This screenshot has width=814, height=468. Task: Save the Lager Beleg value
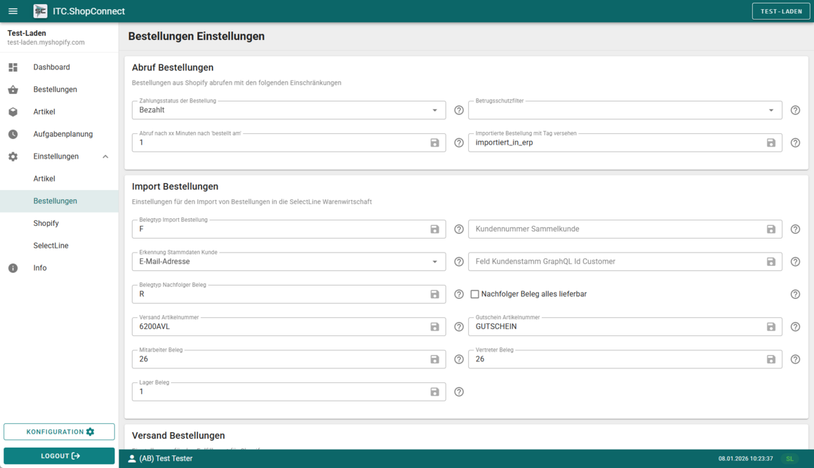click(x=434, y=392)
